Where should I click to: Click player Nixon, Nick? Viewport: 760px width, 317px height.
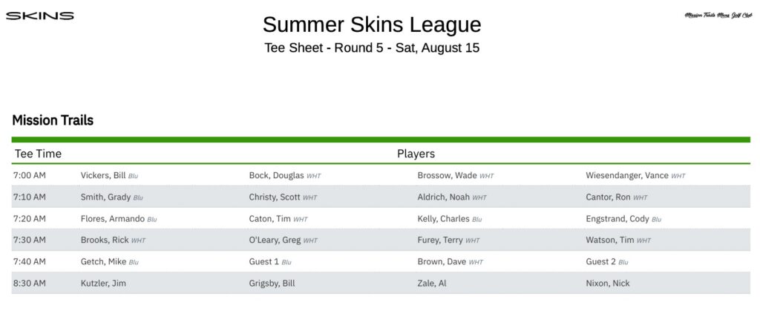[x=608, y=283]
